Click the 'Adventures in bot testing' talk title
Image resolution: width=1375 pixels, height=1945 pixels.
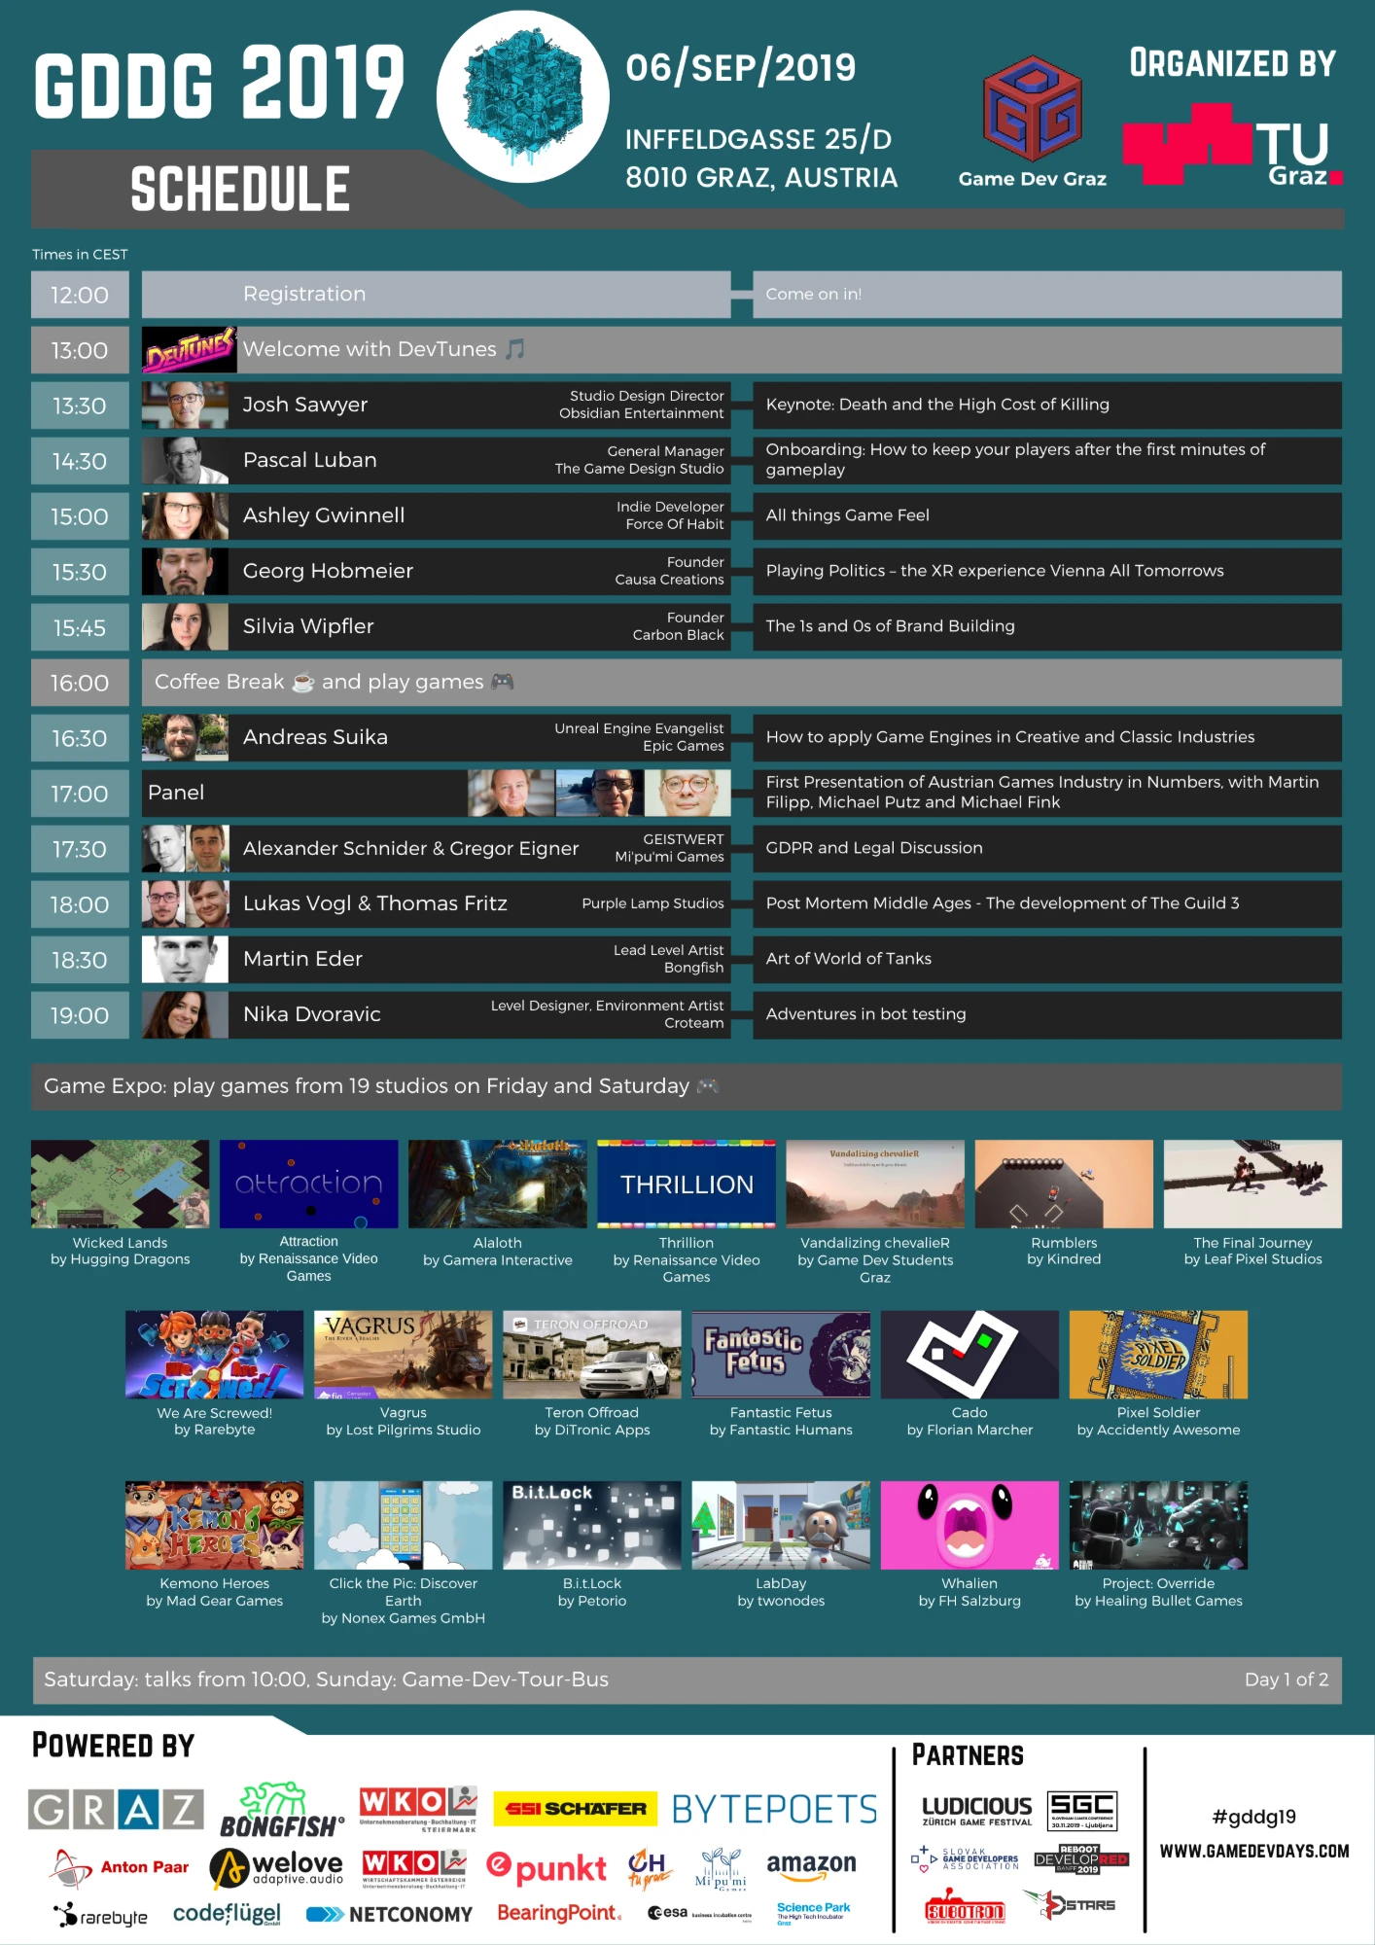[x=866, y=1014]
